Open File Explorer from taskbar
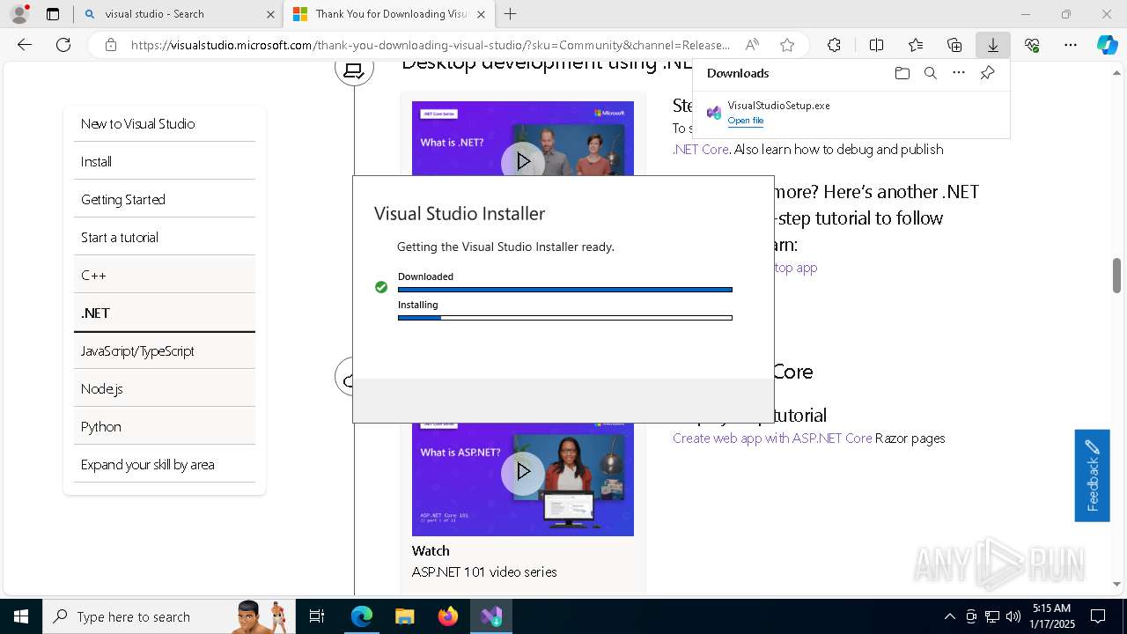Image resolution: width=1127 pixels, height=634 pixels. pyautogui.click(x=404, y=616)
